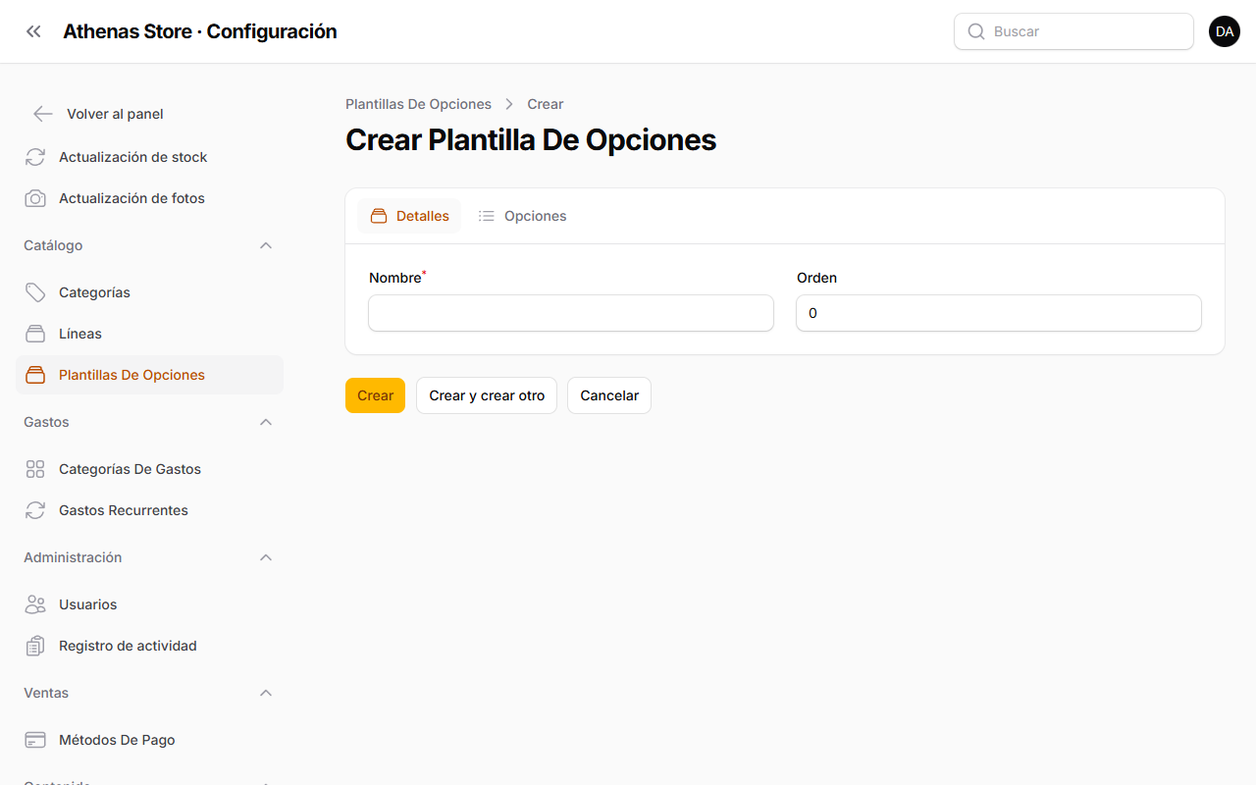This screenshot has width=1256, height=785.
Task: Click the clipboard icon for Registro de actividad
Action: coord(35,646)
